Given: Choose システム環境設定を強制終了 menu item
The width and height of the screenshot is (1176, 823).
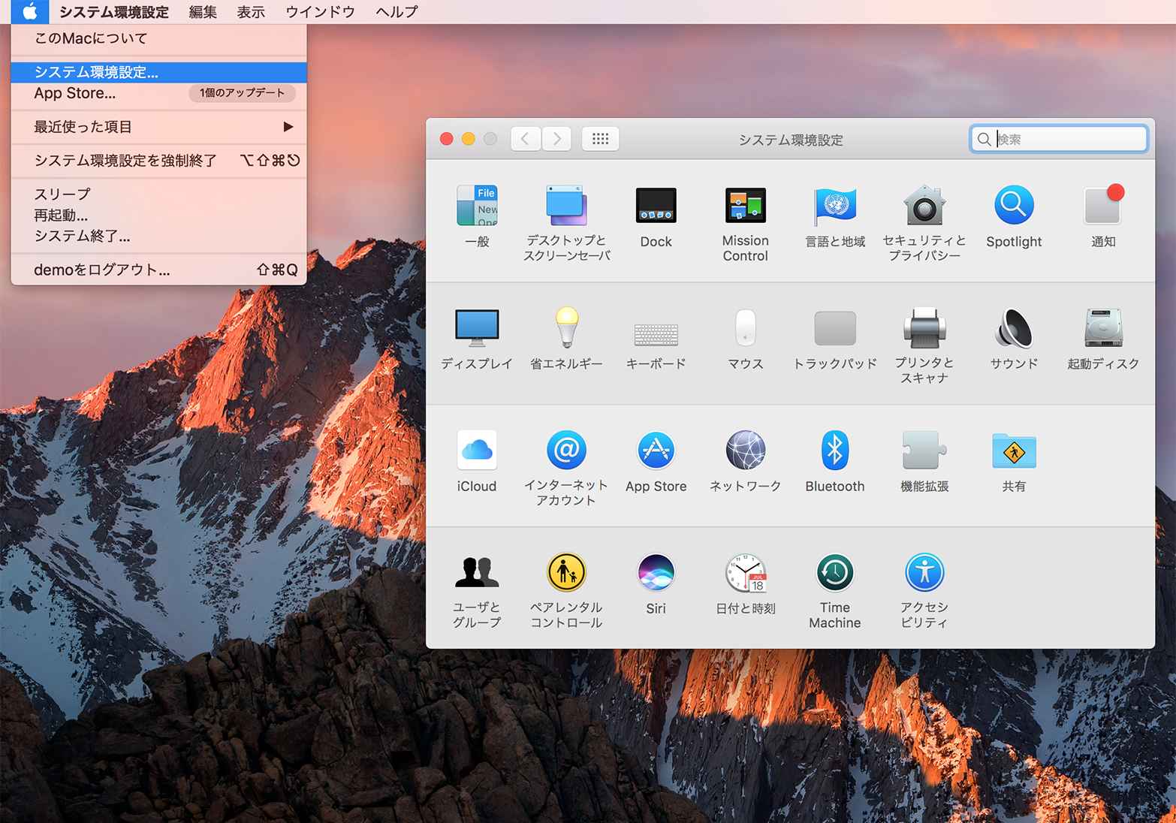Looking at the screenshot, I should (158, 160).
